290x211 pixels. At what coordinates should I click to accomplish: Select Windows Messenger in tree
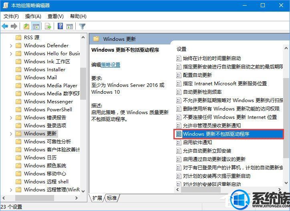pos(48,102)
